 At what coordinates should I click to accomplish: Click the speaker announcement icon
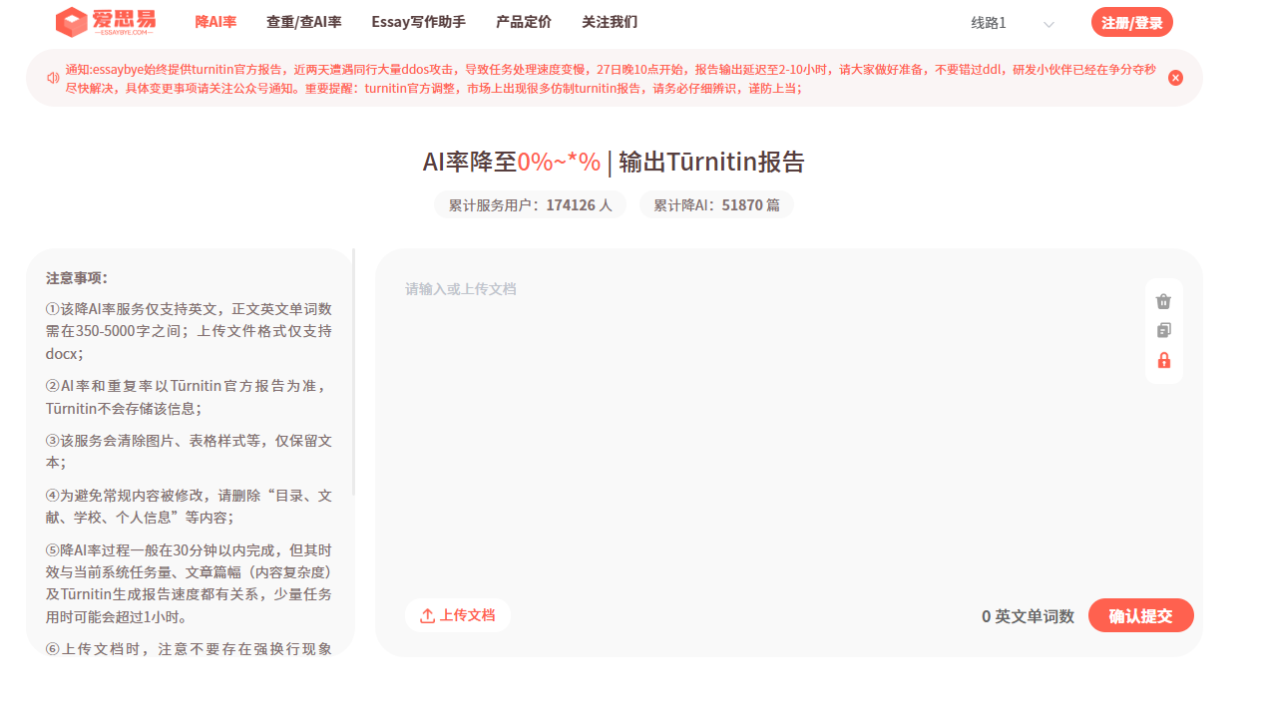pyautogui.click(x=53, y=78)
